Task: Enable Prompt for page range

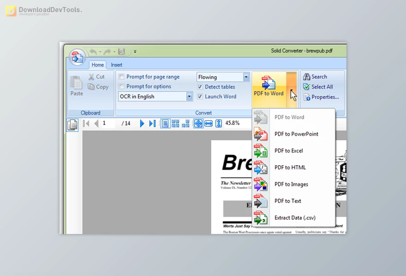Action: pos(121,77)
